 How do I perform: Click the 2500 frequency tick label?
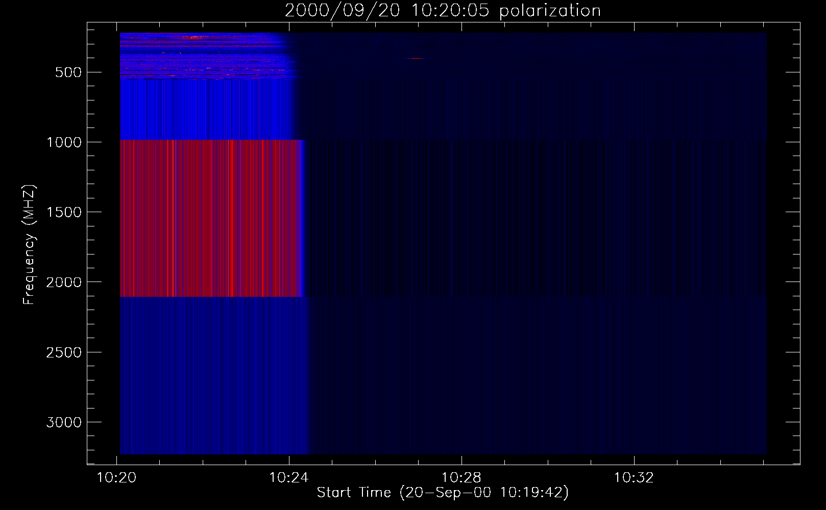coord(64,352)
